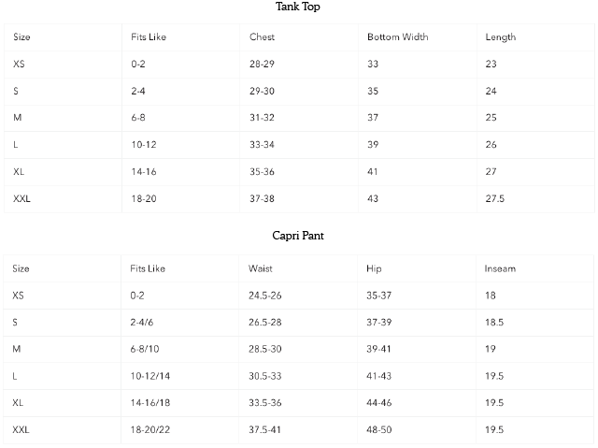The width and height of the screenshot is (598, 448).
Task: Click the Capri Pant table title
Action: pos(300,236)
